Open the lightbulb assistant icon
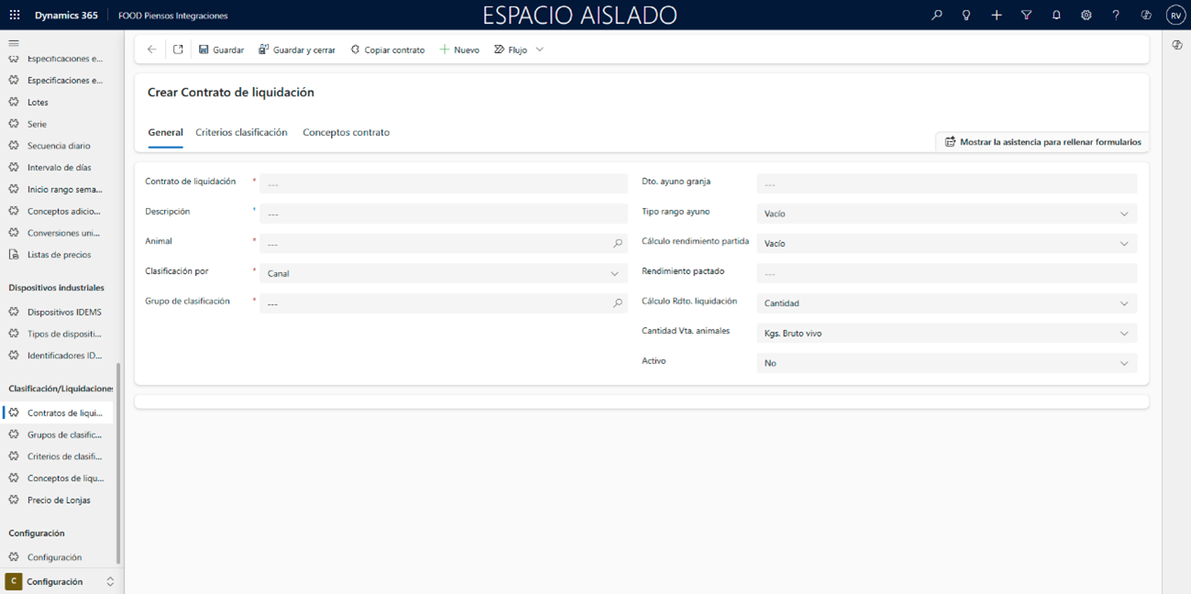 point(965,16)
